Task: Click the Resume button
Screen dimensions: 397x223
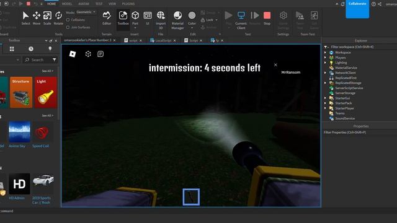Action: [x=255, y=18]
